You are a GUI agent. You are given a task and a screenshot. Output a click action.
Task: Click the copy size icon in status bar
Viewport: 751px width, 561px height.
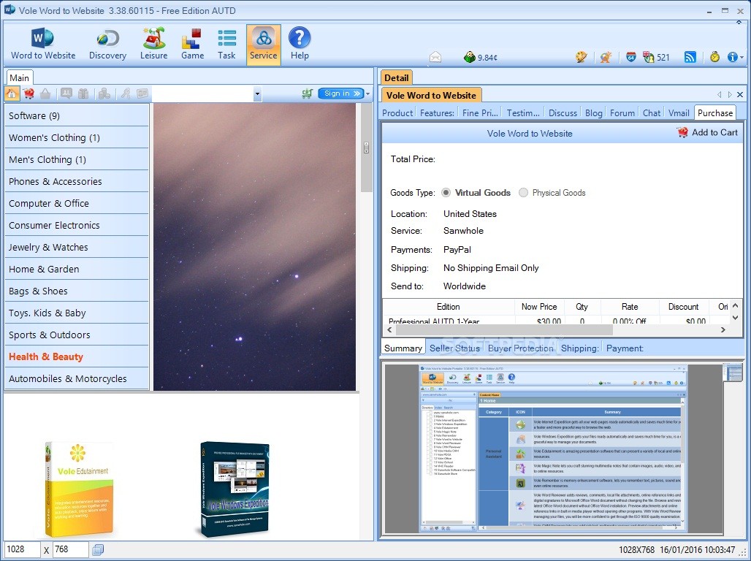pos(98,550)
